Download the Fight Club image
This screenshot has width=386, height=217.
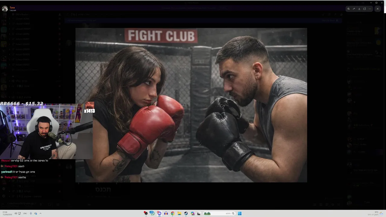click(x=359, y=9)
